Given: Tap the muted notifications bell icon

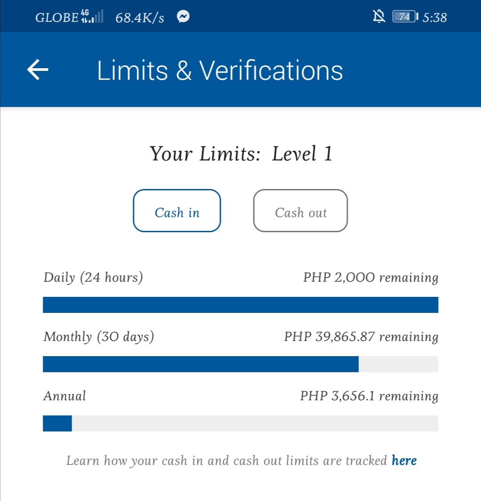Looking at the screenshot, I should click(x=379, y=16).
